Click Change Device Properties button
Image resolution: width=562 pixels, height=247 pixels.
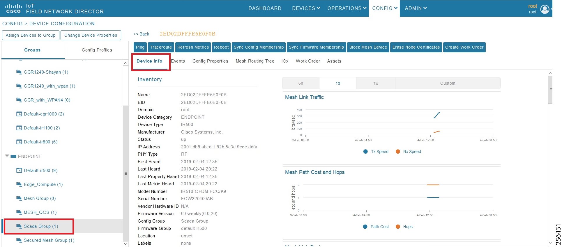coord(91,35)
